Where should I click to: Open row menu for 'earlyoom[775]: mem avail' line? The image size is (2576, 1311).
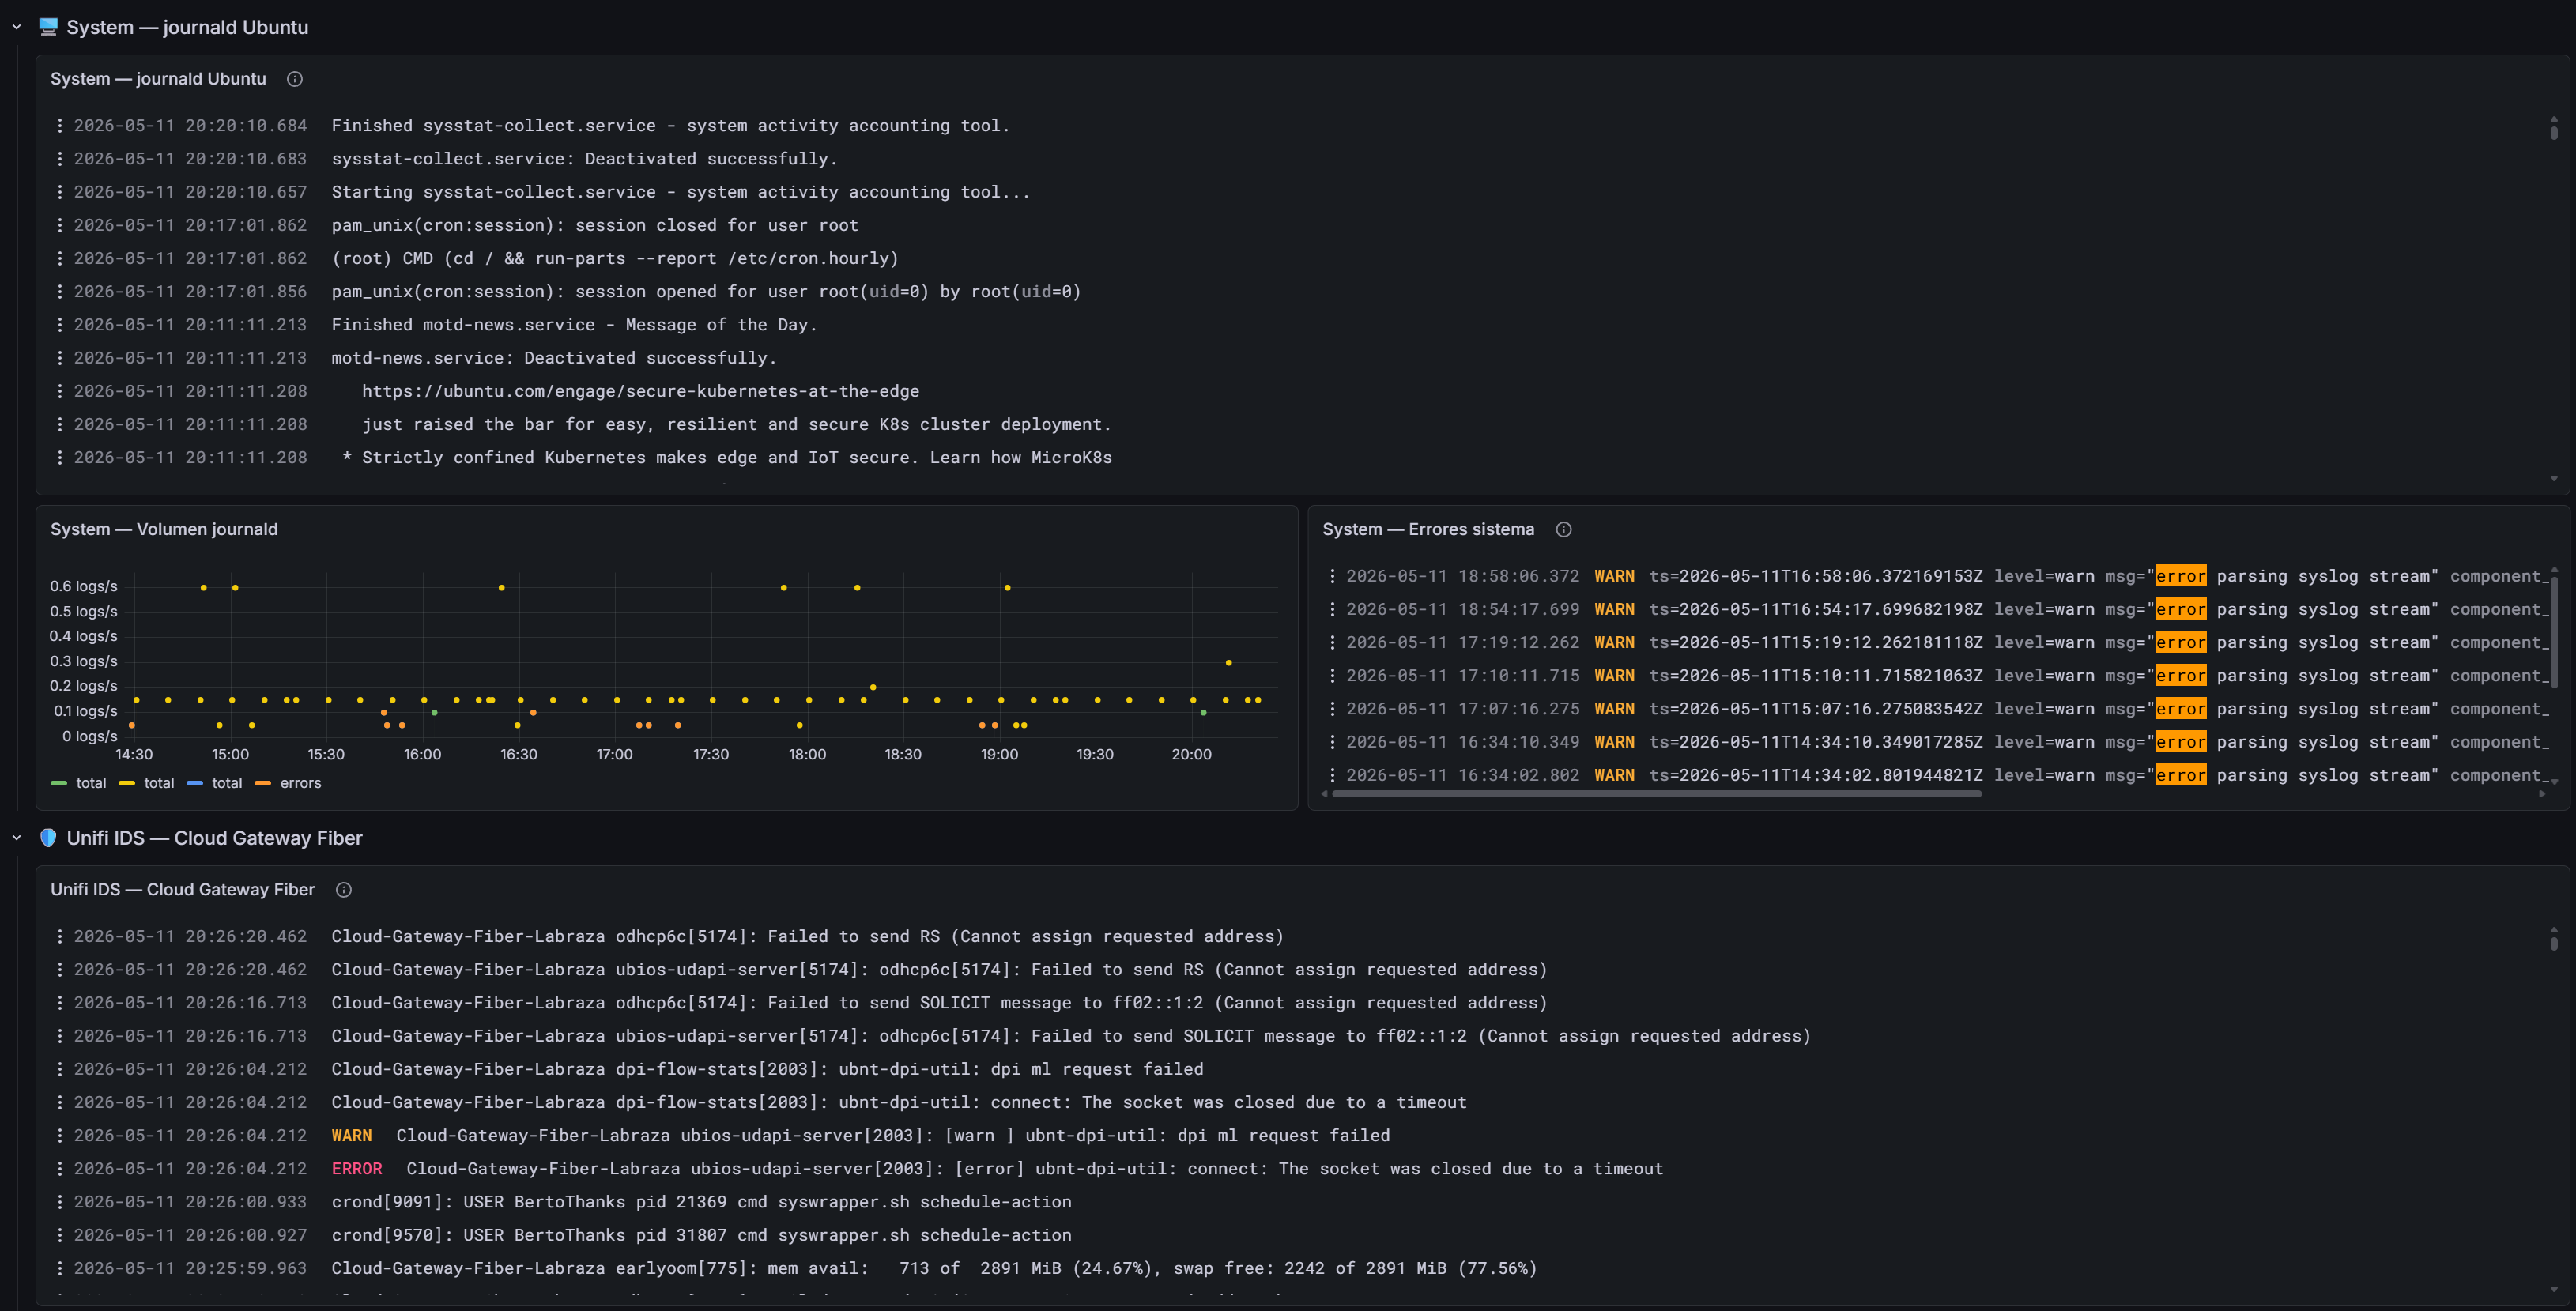click(60, 1268)
